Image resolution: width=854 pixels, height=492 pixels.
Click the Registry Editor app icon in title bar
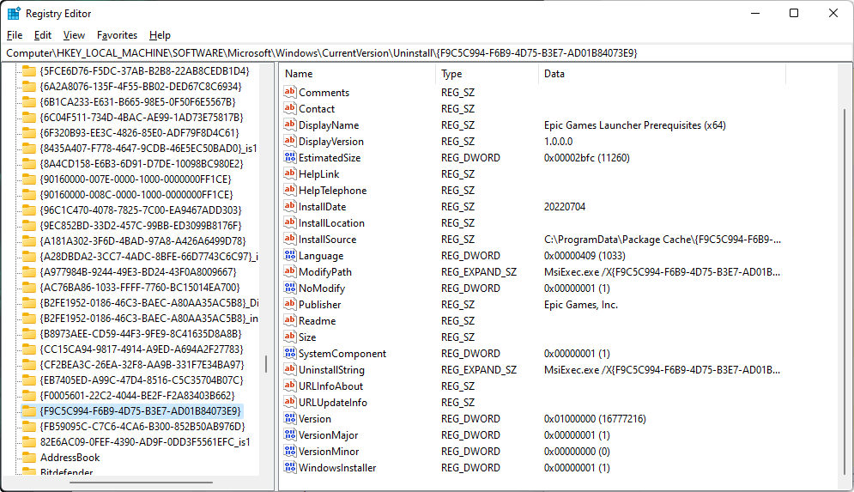(14, 13)
